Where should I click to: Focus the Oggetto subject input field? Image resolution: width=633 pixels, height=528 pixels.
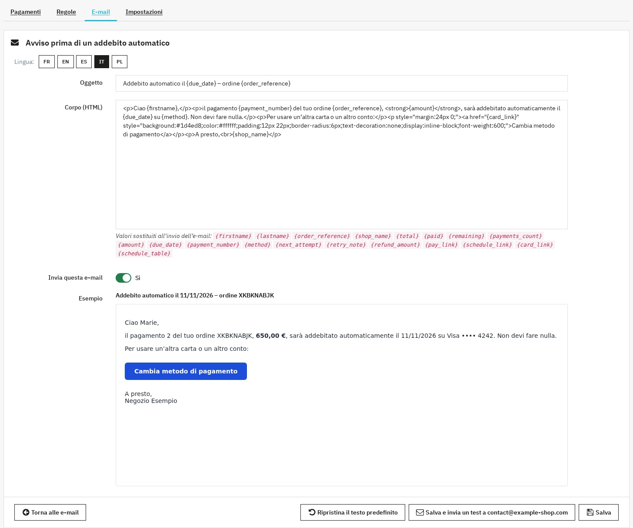(341, 83)
